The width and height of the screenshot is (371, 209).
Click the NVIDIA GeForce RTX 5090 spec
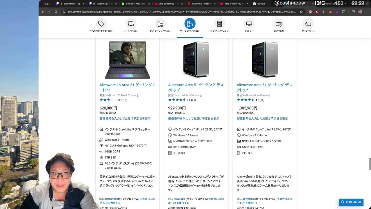[x=261, y=141]
